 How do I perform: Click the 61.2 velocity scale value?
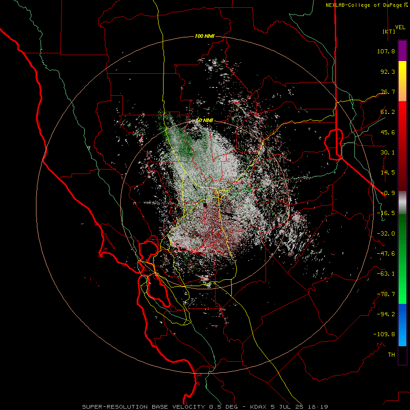click(388, 112)
